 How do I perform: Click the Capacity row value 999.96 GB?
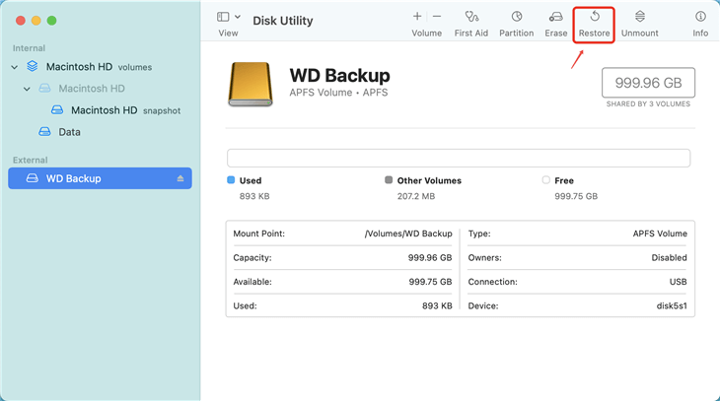click(x=430, y=258)
